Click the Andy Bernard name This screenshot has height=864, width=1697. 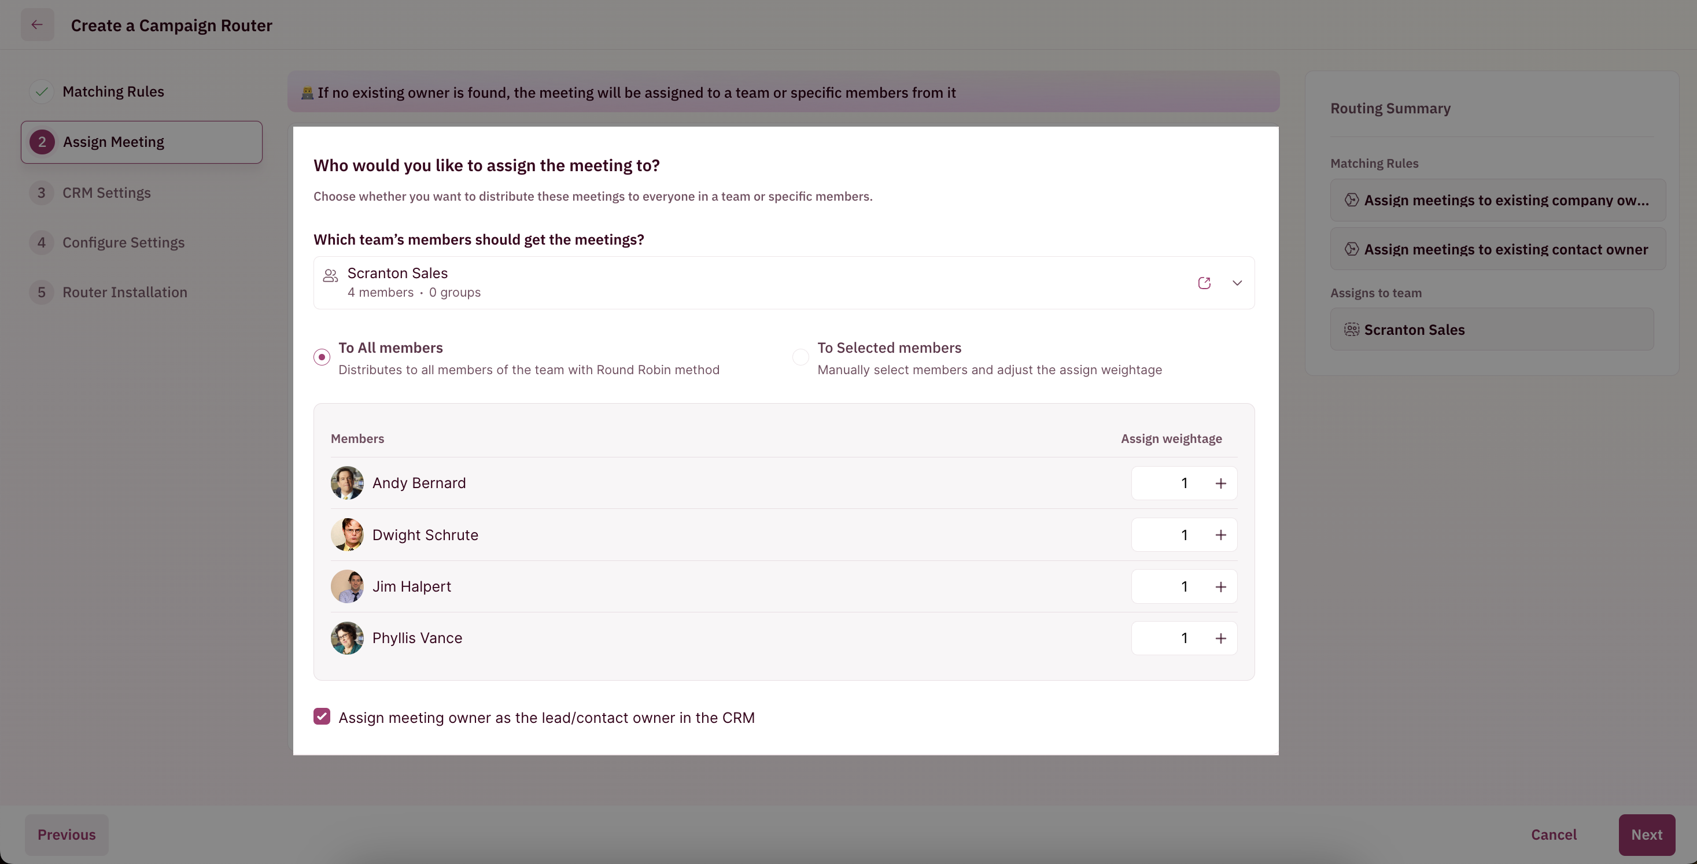click(x=419, y=483)
